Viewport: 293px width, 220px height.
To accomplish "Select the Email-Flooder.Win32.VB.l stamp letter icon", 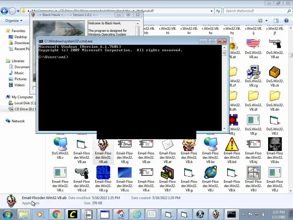I will click(x=254, y=172).
